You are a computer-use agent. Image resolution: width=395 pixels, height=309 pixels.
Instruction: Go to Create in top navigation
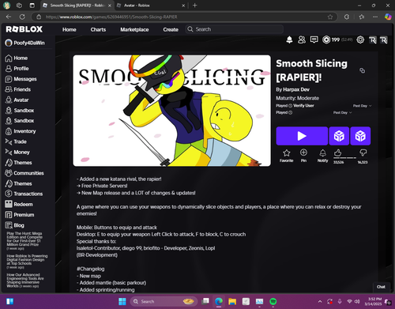[x=171, y=29]
